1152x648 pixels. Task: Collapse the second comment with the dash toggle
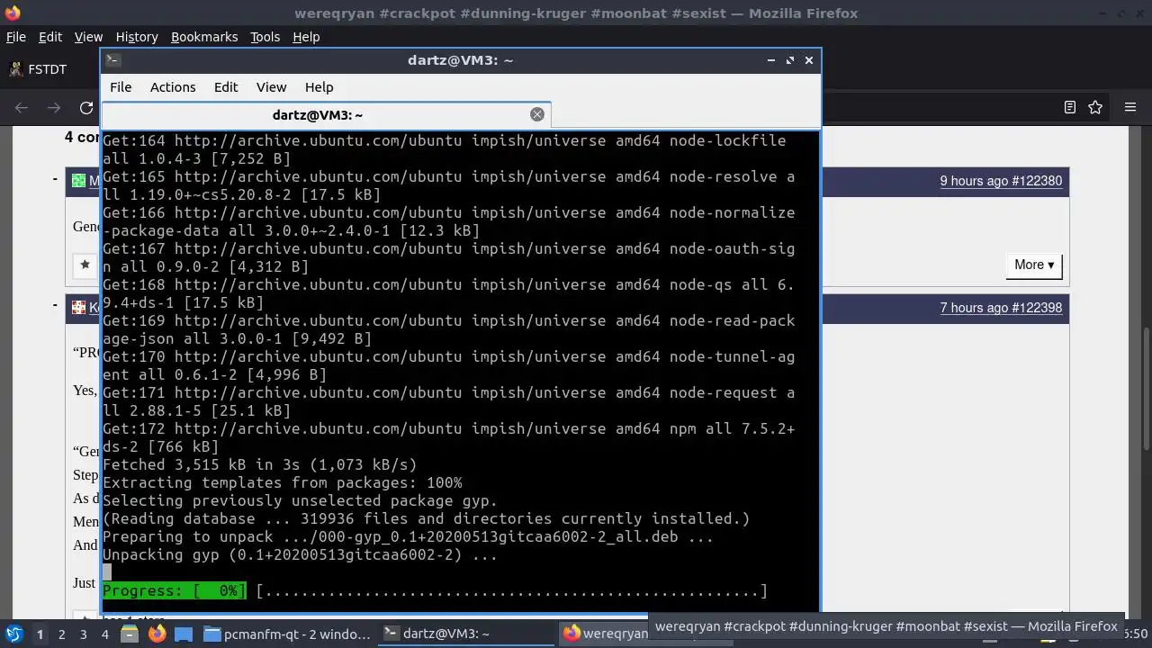point(55,307)
